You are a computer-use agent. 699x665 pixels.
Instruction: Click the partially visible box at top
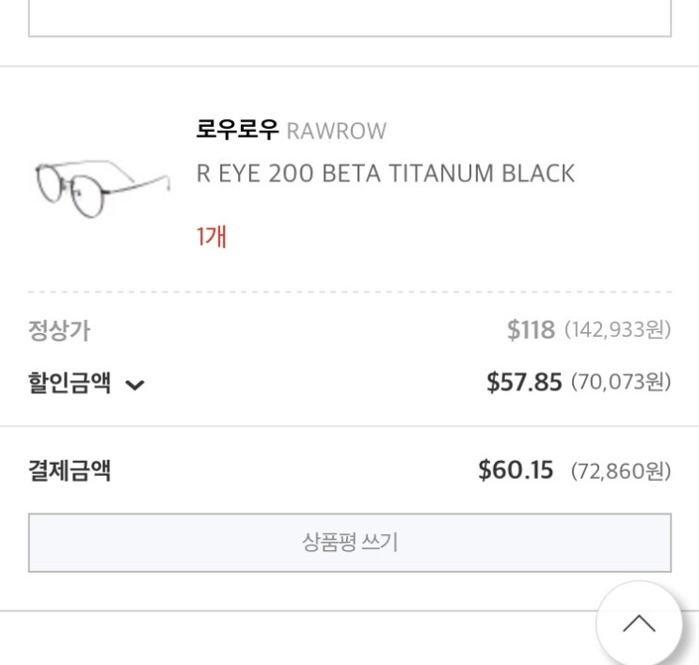click(x=349, y=18)
